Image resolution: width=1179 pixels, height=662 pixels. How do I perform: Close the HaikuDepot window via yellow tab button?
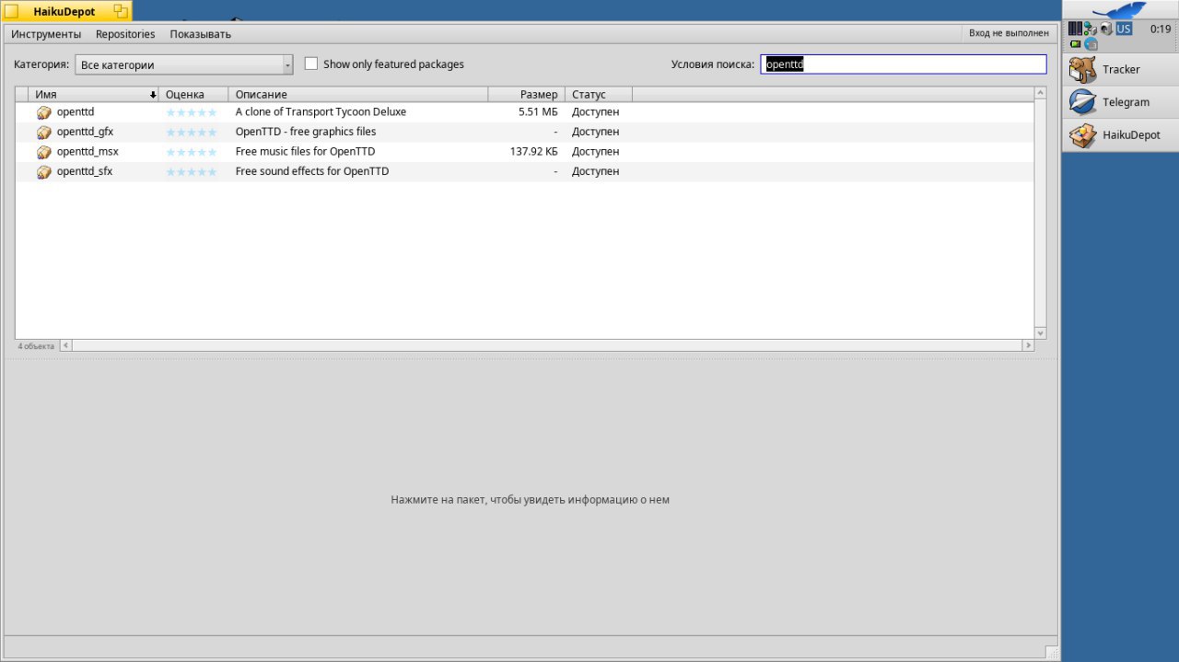[11, 12]
